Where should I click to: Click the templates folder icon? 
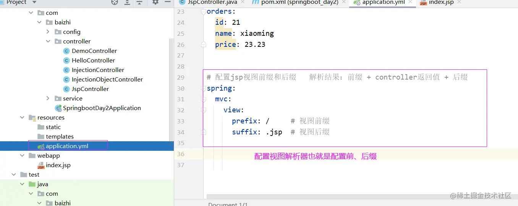41,137
